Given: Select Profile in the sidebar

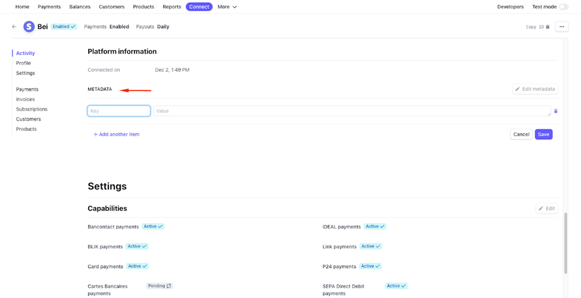Looking at the screenshot, I should pyautogui.click(x=23, y=63).
